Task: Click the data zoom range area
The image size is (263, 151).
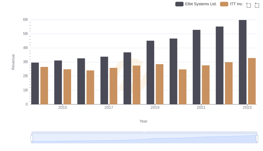Action: pos(144,139)
